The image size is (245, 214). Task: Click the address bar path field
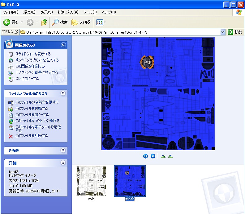(120, 32)
